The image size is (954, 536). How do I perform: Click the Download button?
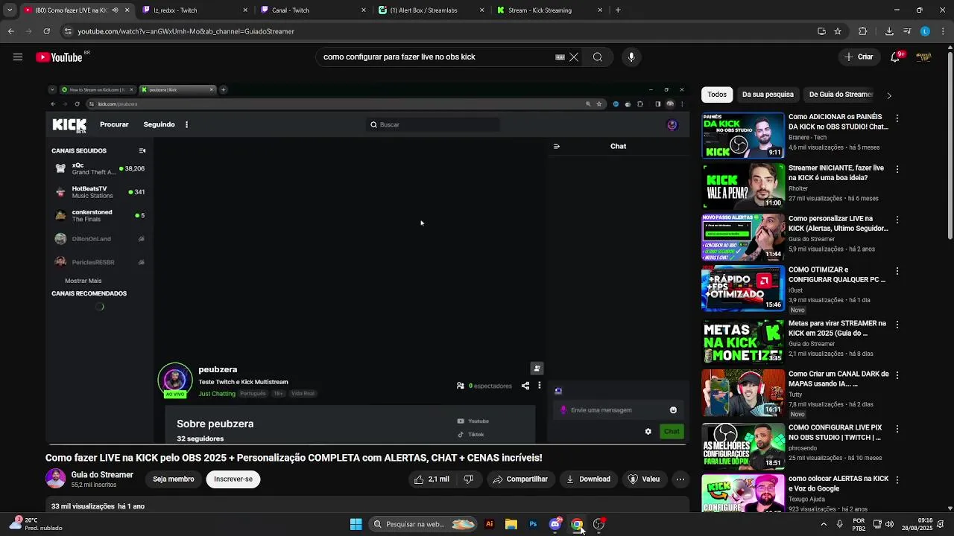point(588,479)
